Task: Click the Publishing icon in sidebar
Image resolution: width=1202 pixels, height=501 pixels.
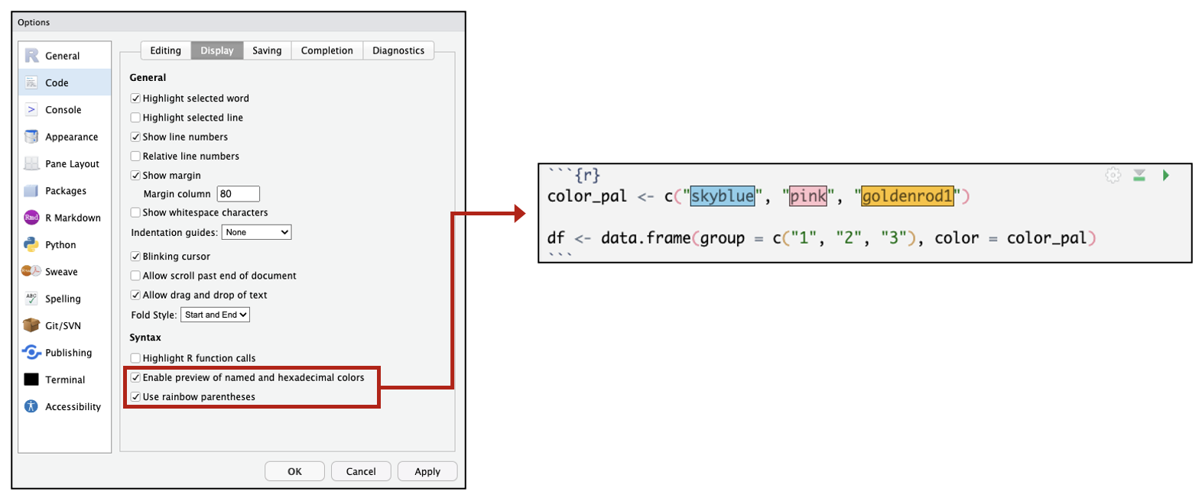Action: pos(31,352)
